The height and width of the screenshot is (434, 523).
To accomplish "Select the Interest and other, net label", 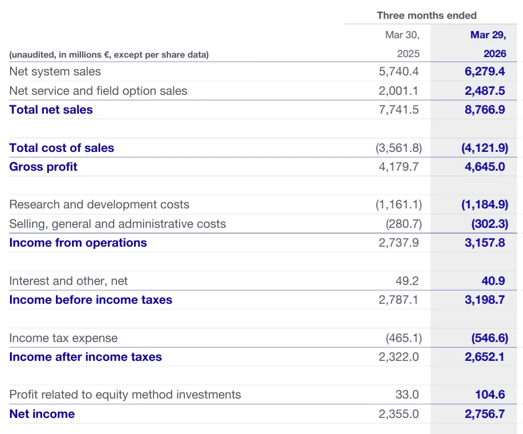I will (68, 281).
